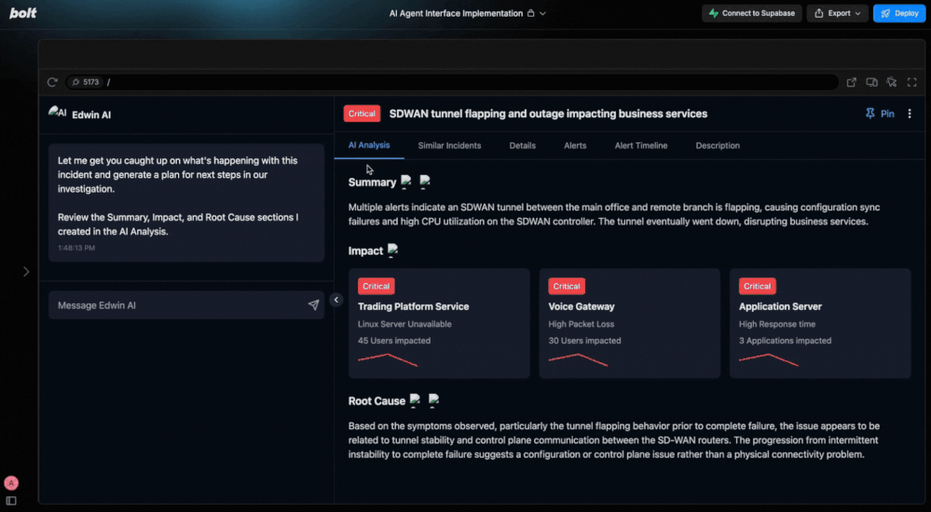
Task: Toggle the sidebar panel icon at bottom left
Action: [x=11, y=501]
